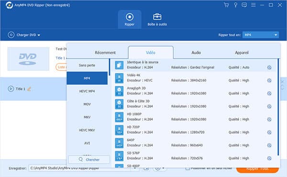Select MKV format in the list

pyautogui.click(x=87, y=117)
